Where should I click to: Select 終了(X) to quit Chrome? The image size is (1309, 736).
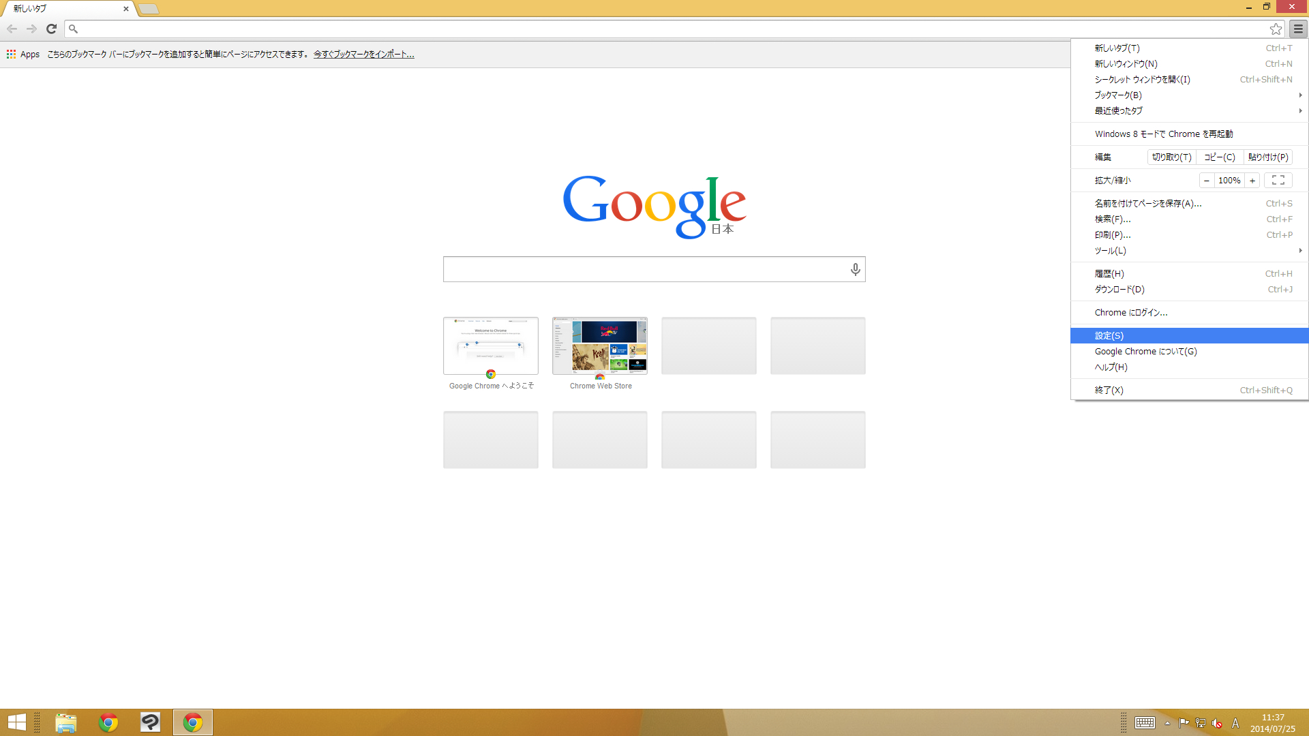[1190, 390]
